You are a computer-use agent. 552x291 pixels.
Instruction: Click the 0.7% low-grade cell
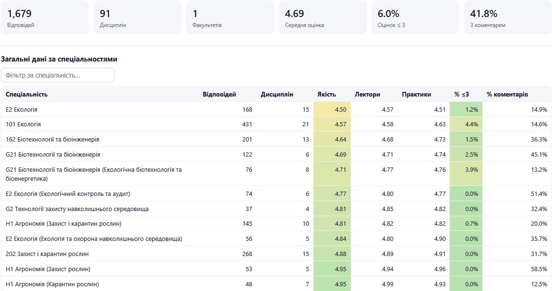[466, 223]
